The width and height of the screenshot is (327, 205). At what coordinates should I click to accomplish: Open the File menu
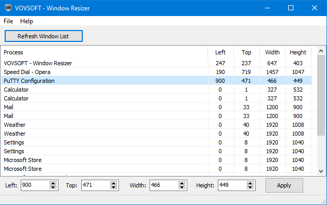pos(8,21)
